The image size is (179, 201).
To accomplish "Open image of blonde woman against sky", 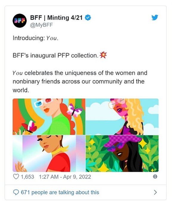I will point(122,117).
